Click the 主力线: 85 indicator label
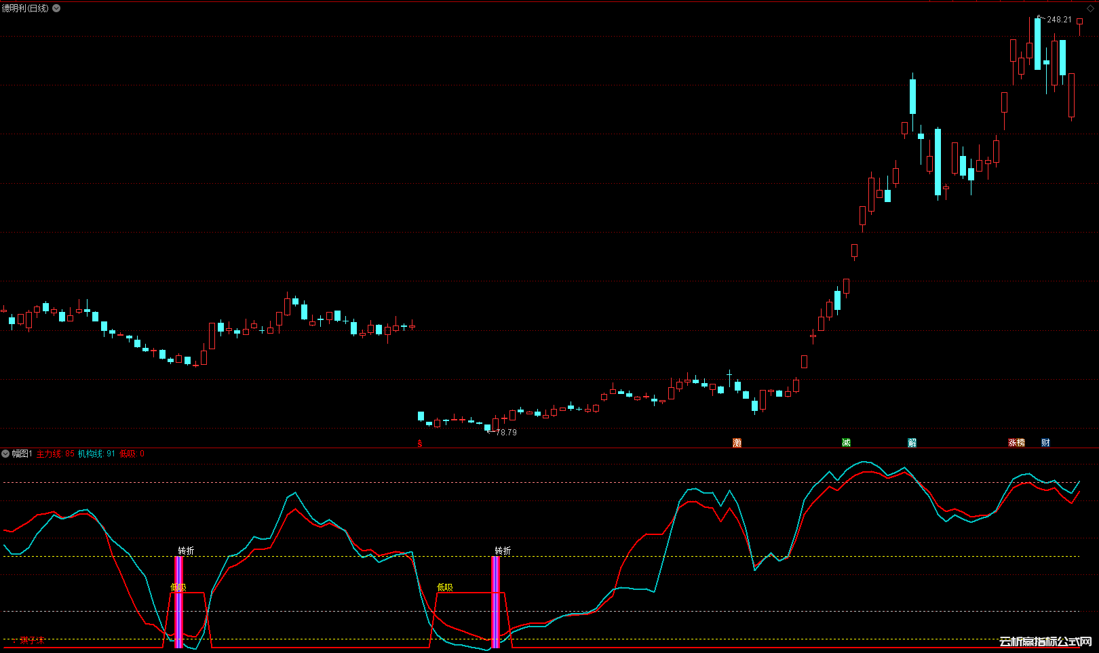1099x653 pixels. [x=56, y=454]
